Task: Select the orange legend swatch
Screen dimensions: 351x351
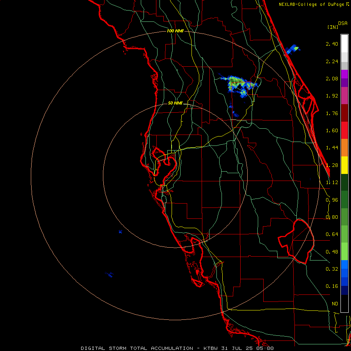Action: click(x=344, y=148)
